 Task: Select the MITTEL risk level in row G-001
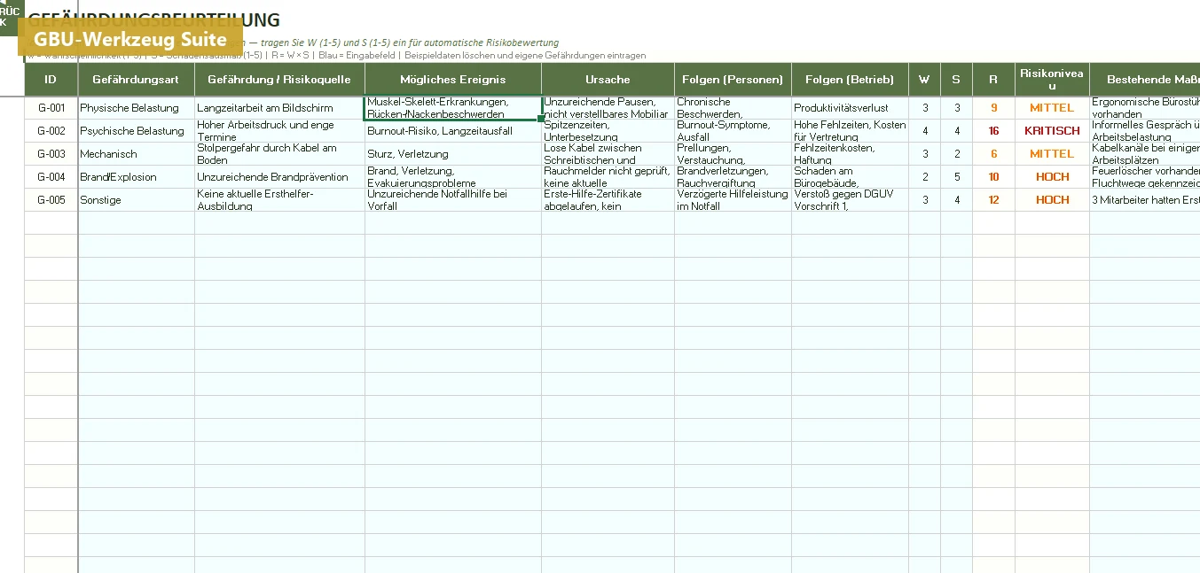1052,108
